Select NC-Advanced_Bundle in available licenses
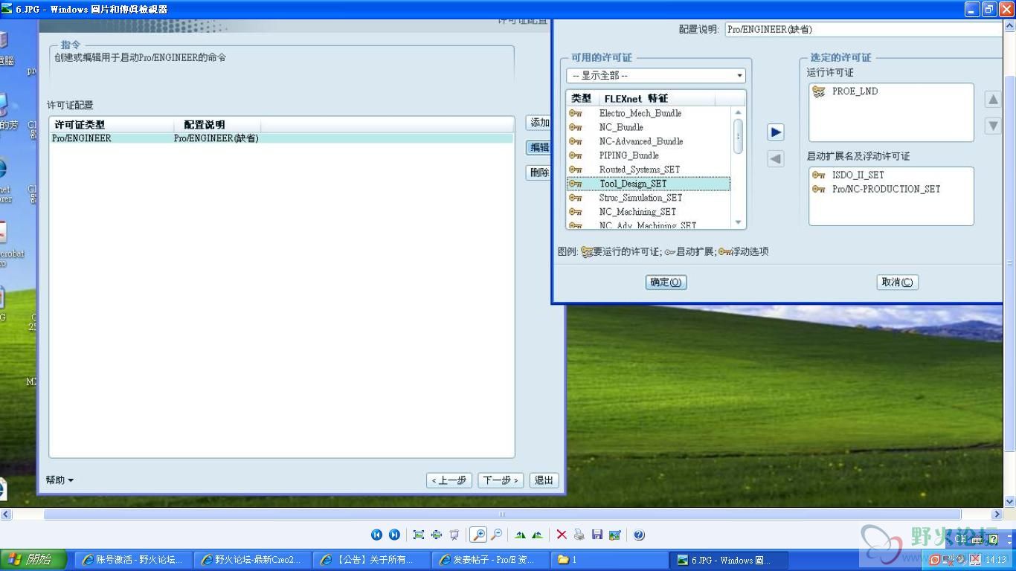This screenshot has height=571, width=1016. [648, 141]
